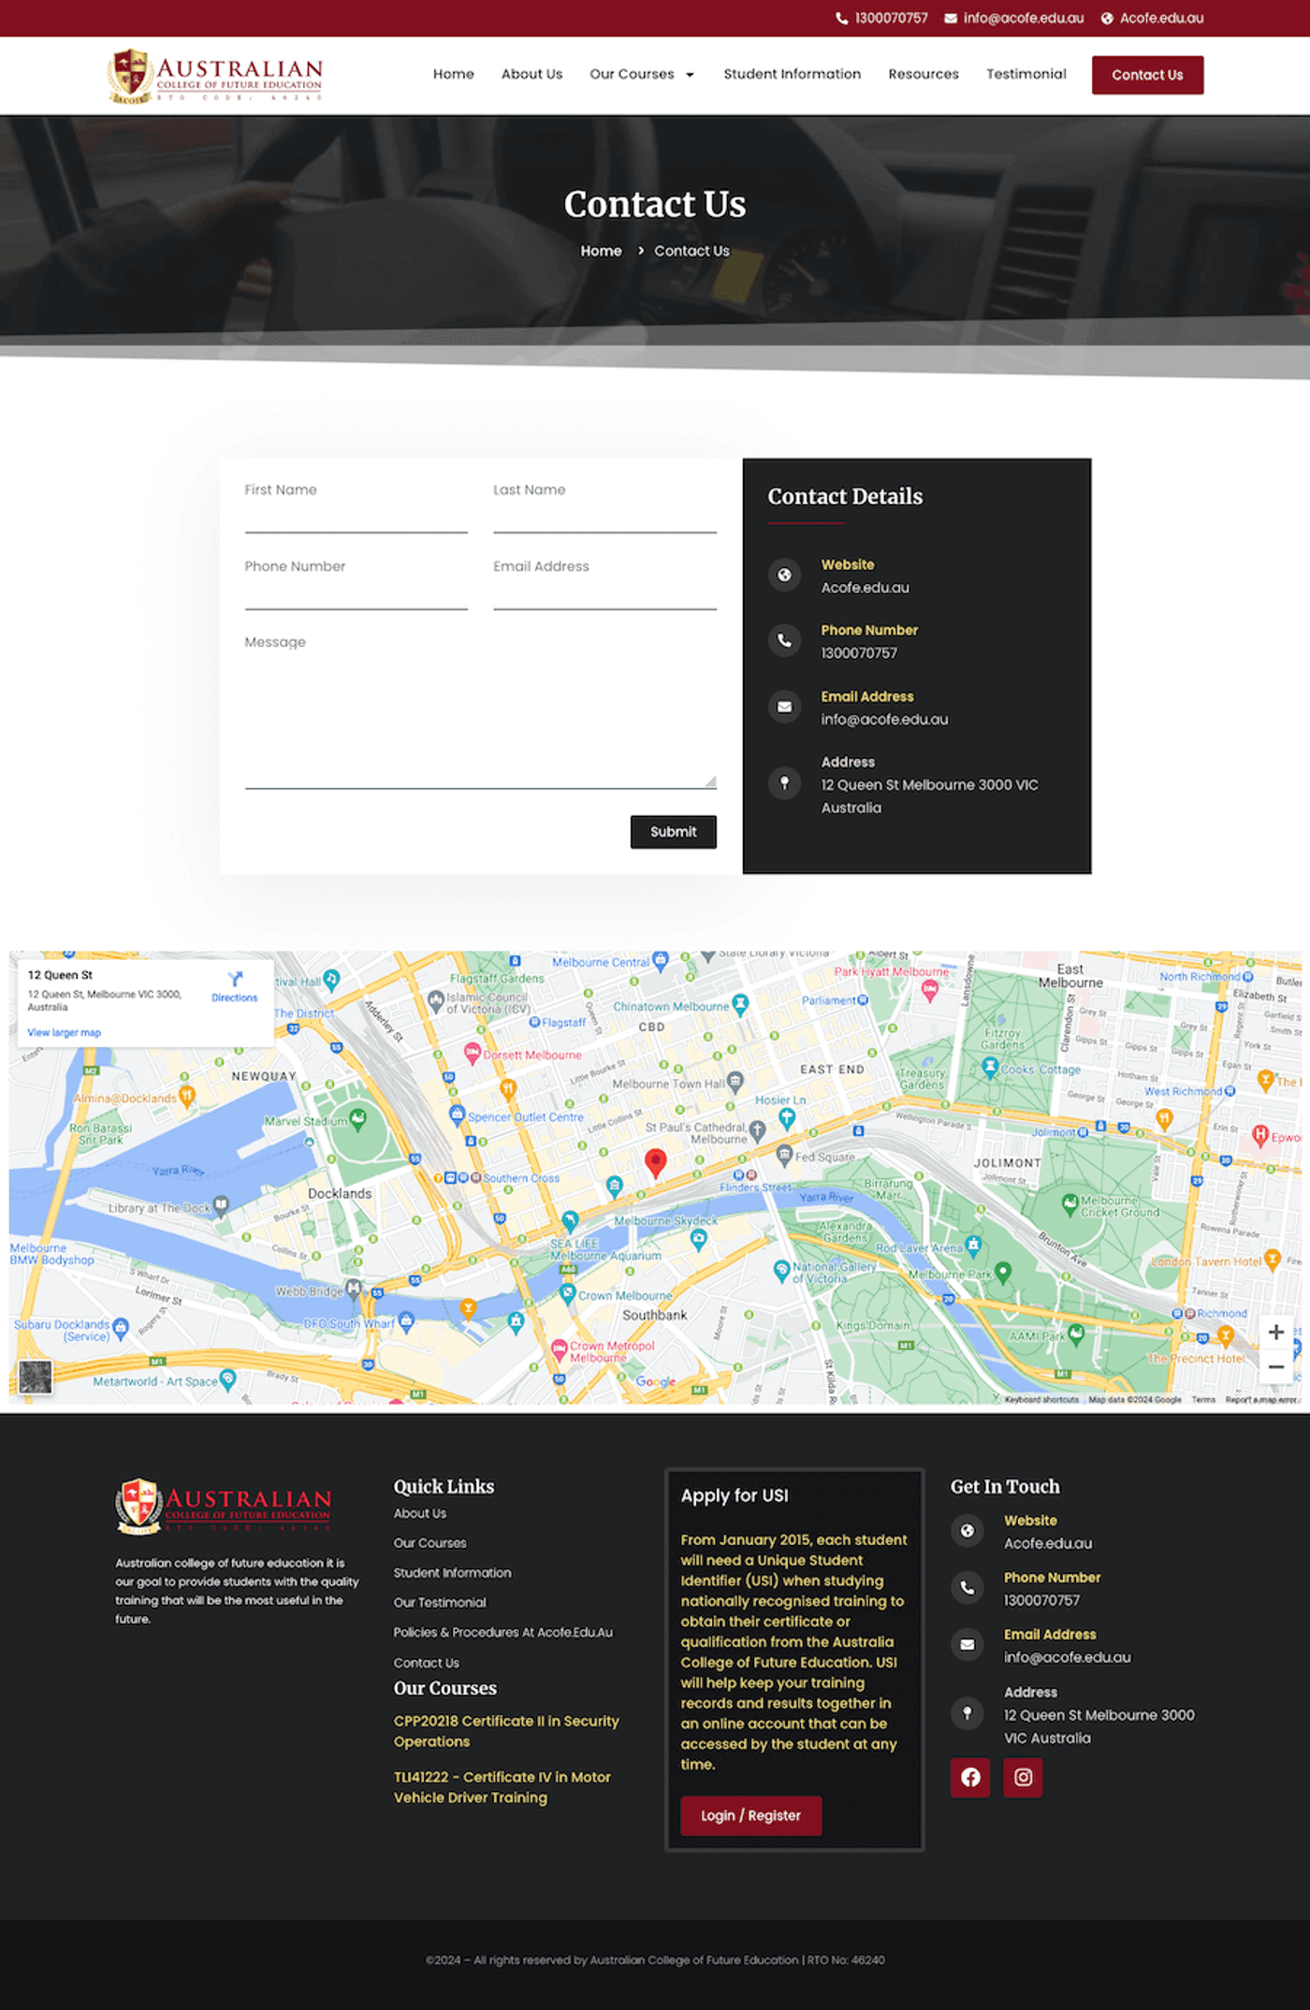Click Melbourne Cricket Ground map marker
This screenshot has width=1310, height=2010.
coord(1070,1203)
